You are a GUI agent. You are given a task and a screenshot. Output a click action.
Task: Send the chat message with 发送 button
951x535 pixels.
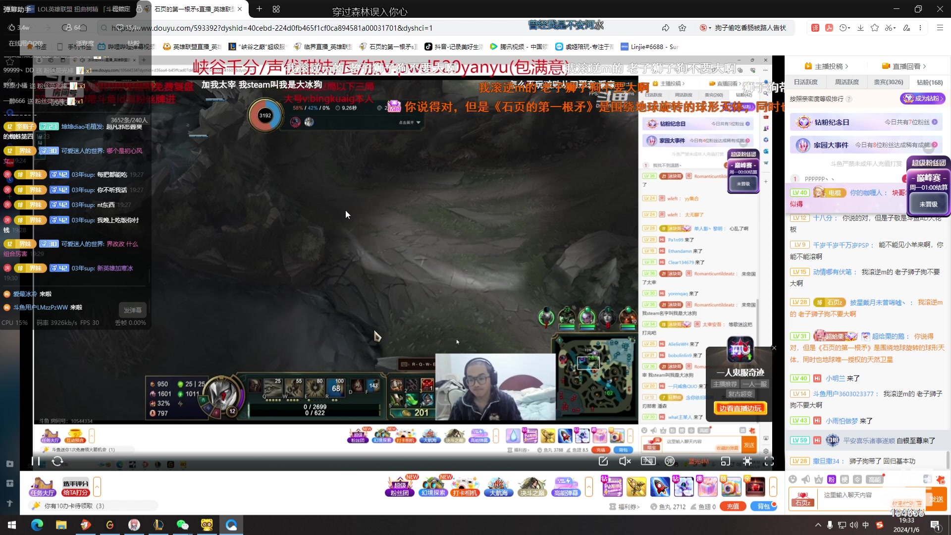coord(937,499)
